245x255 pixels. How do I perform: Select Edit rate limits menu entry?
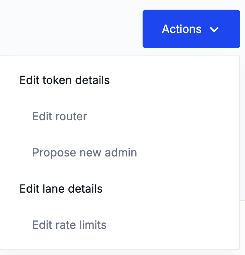pos(69,225)
